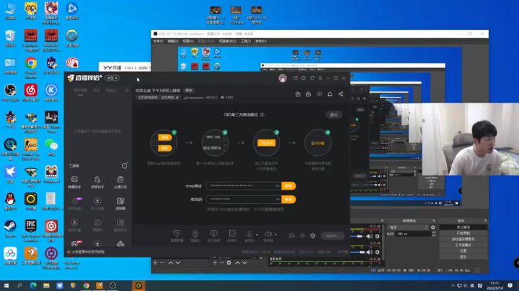Screen dimensions: 519x291
Task: Collapse the 工具箱 toolbox section
Action: coord(125,166)
